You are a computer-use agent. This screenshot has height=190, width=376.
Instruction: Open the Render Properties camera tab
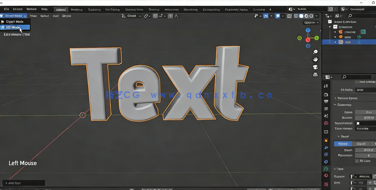point(326,94)
